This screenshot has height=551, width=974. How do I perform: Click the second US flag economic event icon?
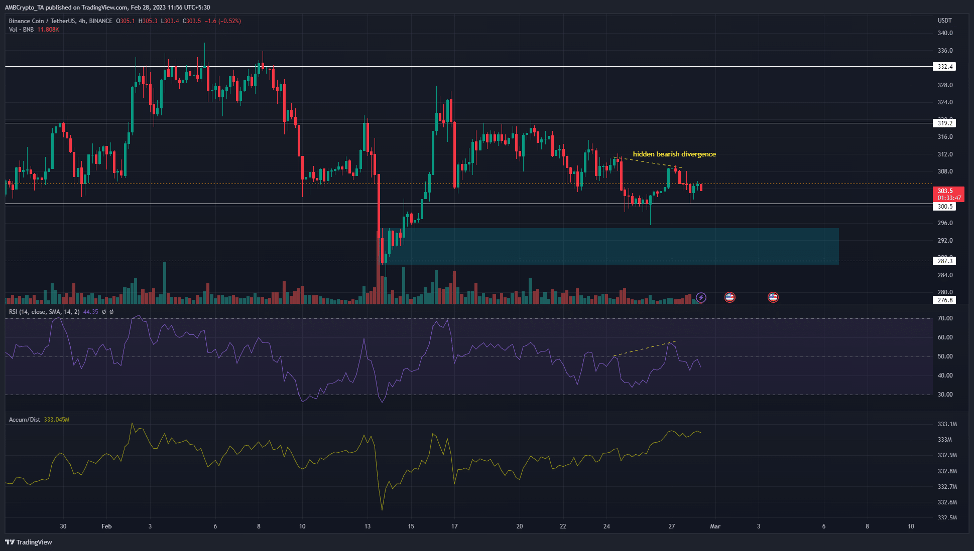point(773,298)
